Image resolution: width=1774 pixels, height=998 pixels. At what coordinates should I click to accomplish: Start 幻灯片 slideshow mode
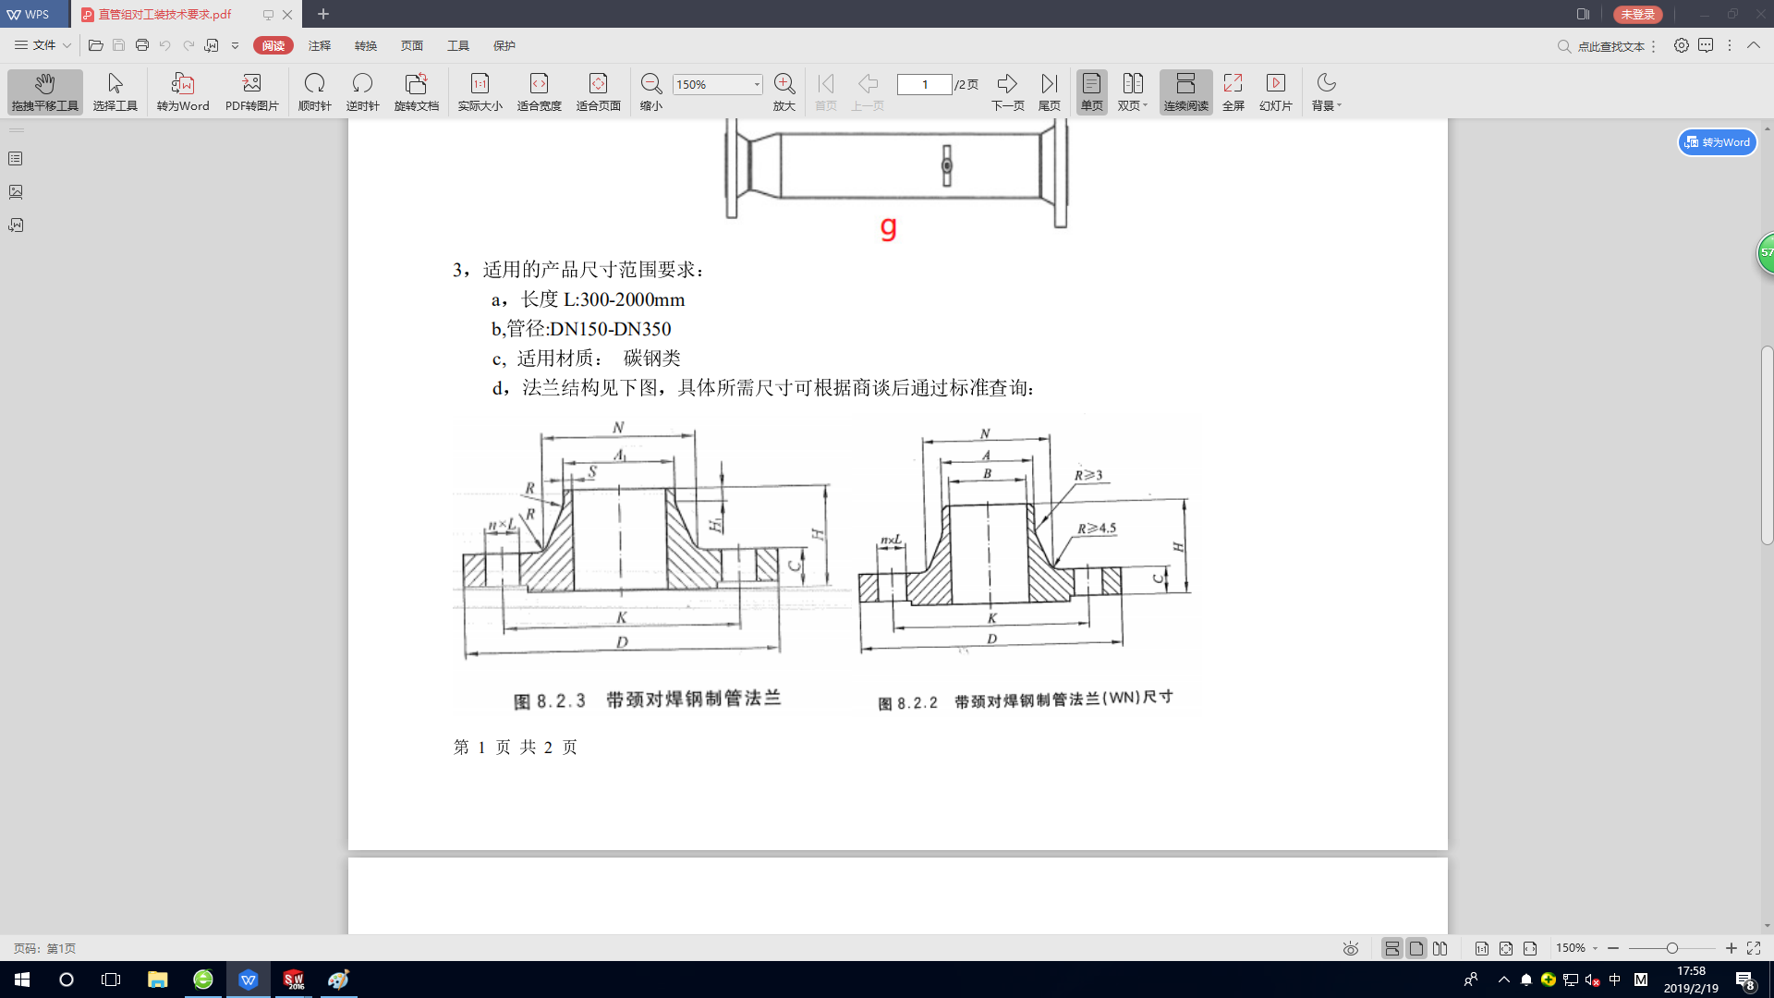click(1275, 91)
